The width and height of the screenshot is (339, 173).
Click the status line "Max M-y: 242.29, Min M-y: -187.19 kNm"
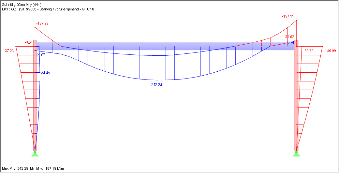(x=33, y=168)
